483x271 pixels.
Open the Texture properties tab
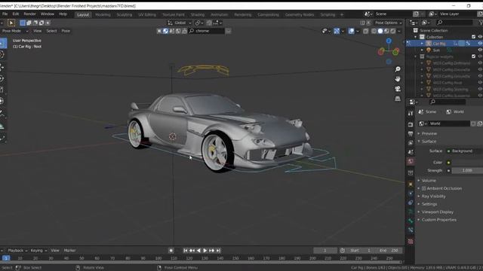point(411,242)
